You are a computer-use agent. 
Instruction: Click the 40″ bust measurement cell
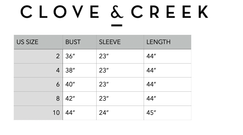point(70,84)
